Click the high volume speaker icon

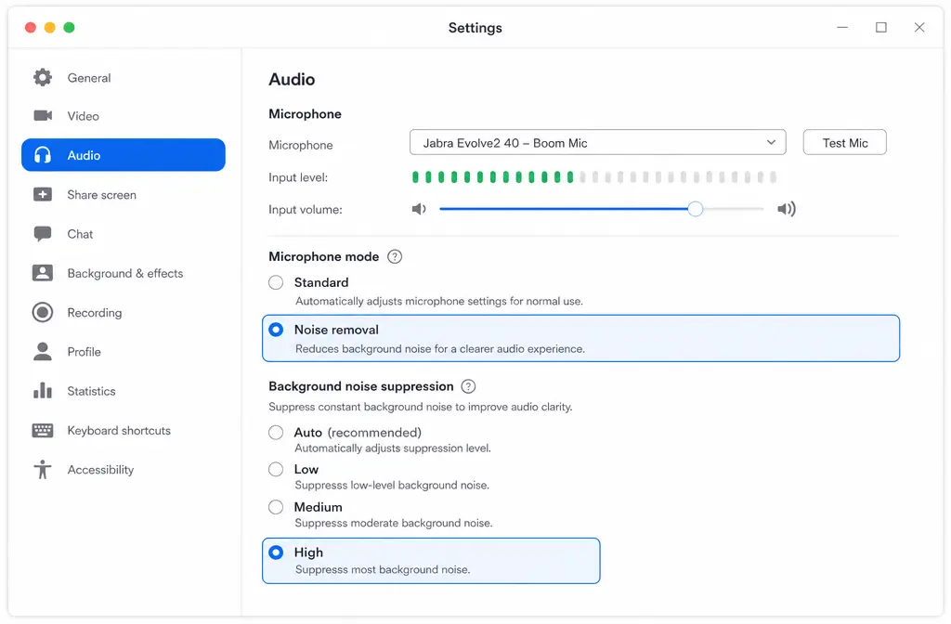[787, 209]
